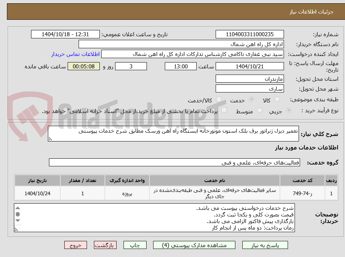Click the پاسخ به نیاز button
345x257 pixels.
(265, 245)
